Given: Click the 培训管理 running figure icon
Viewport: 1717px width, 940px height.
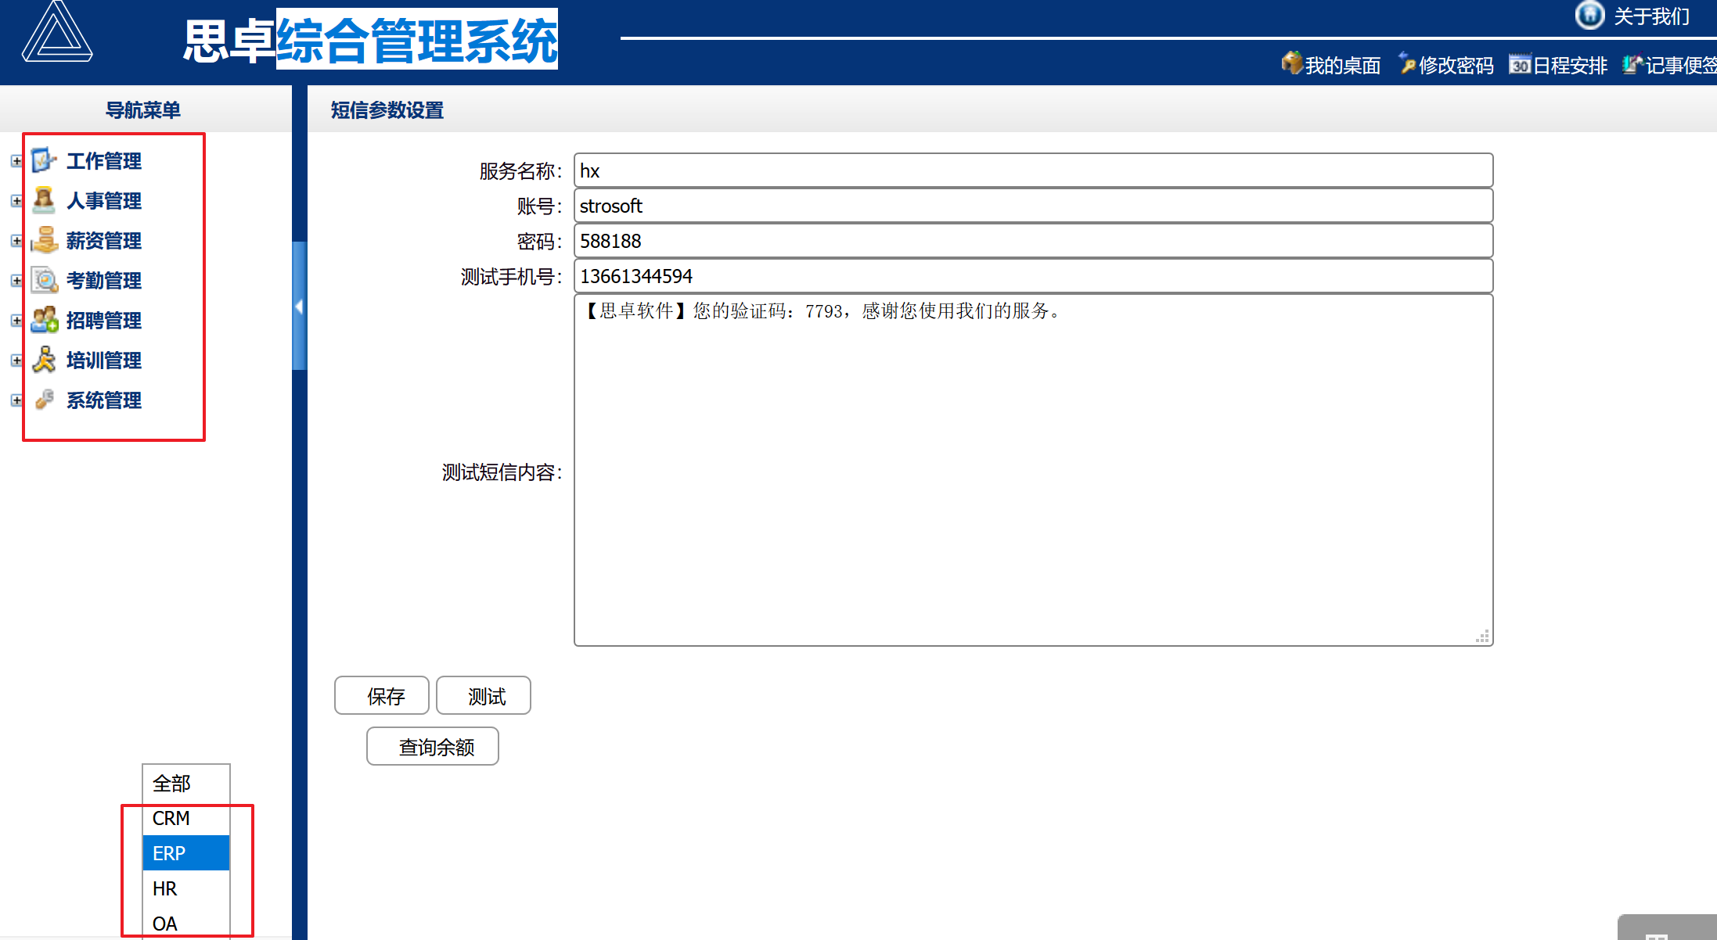Looking at the screenshot, I should coord(44,360).
